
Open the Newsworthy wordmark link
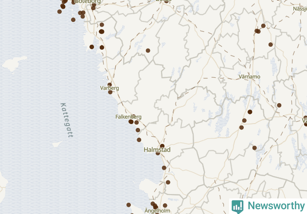pos(276,206)
